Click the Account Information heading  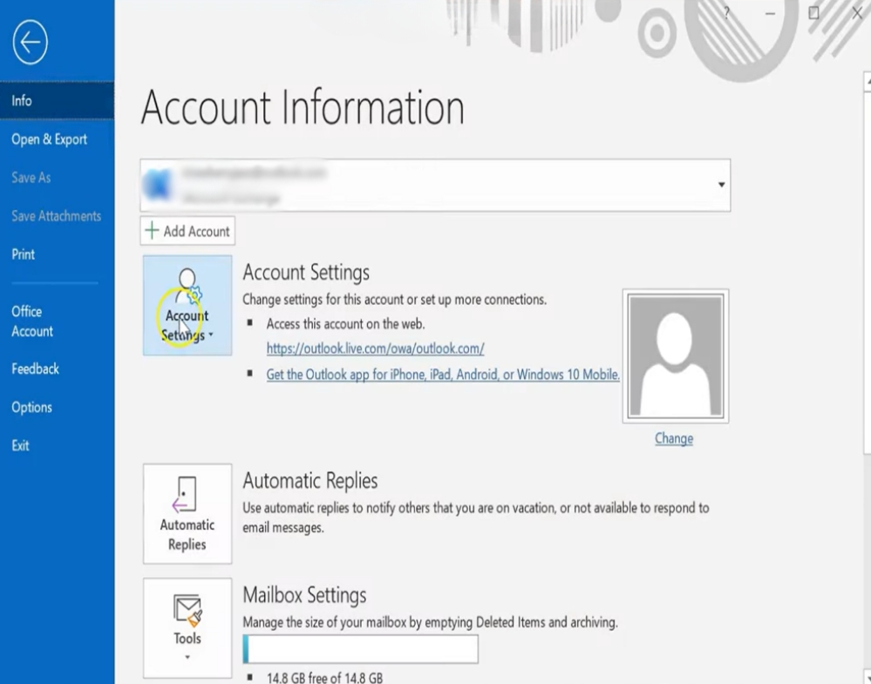303,107
